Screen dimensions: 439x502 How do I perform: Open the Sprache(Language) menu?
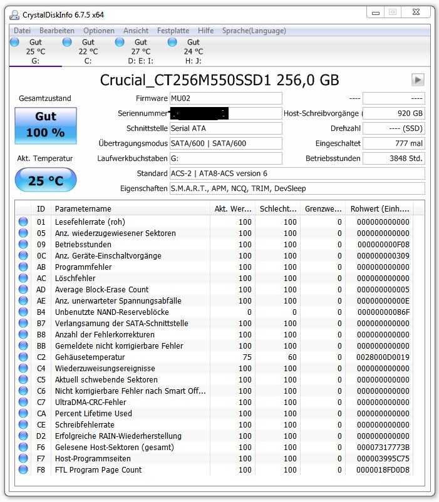(254, 31)
